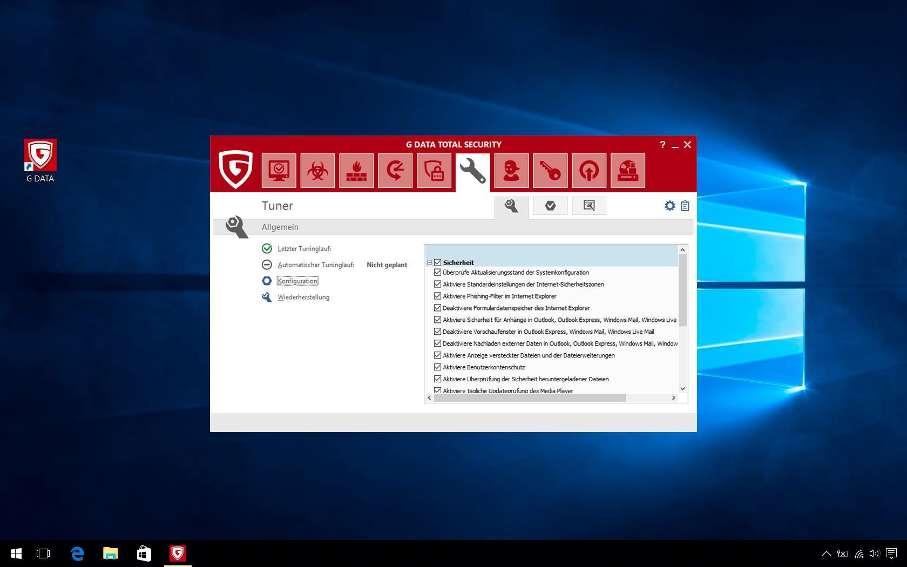Click the vertical scrollbar thumb in tuning list
The width and height of the screenshot is (907, 567).
pos(682,291)
